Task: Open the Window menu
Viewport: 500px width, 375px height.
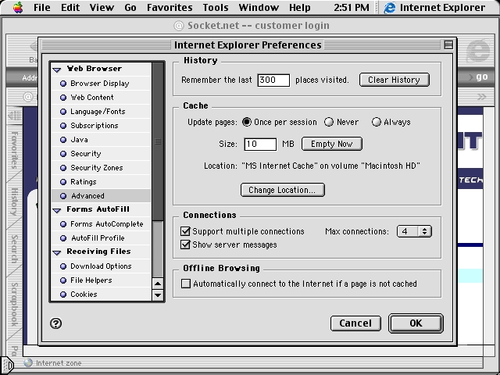Action: pyautogui.click(x=259, y=7)
